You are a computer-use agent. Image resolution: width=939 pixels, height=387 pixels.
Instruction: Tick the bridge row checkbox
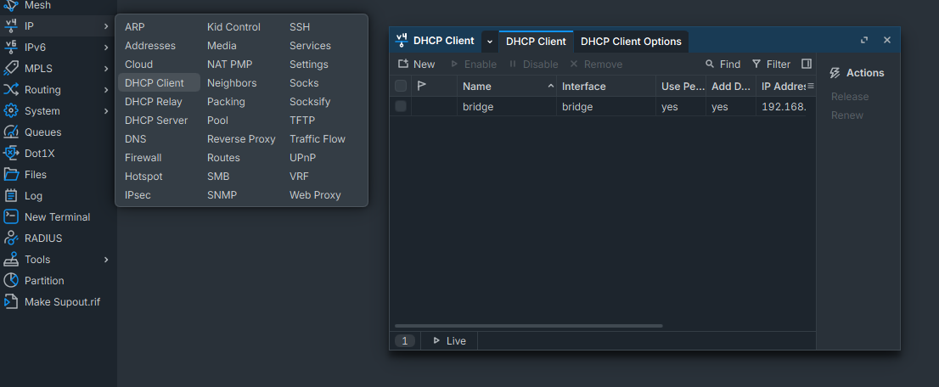[401, 107]
